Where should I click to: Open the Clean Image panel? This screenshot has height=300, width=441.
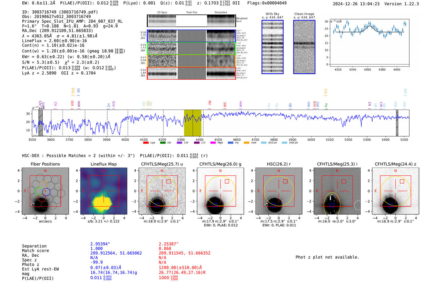[304, 47]
